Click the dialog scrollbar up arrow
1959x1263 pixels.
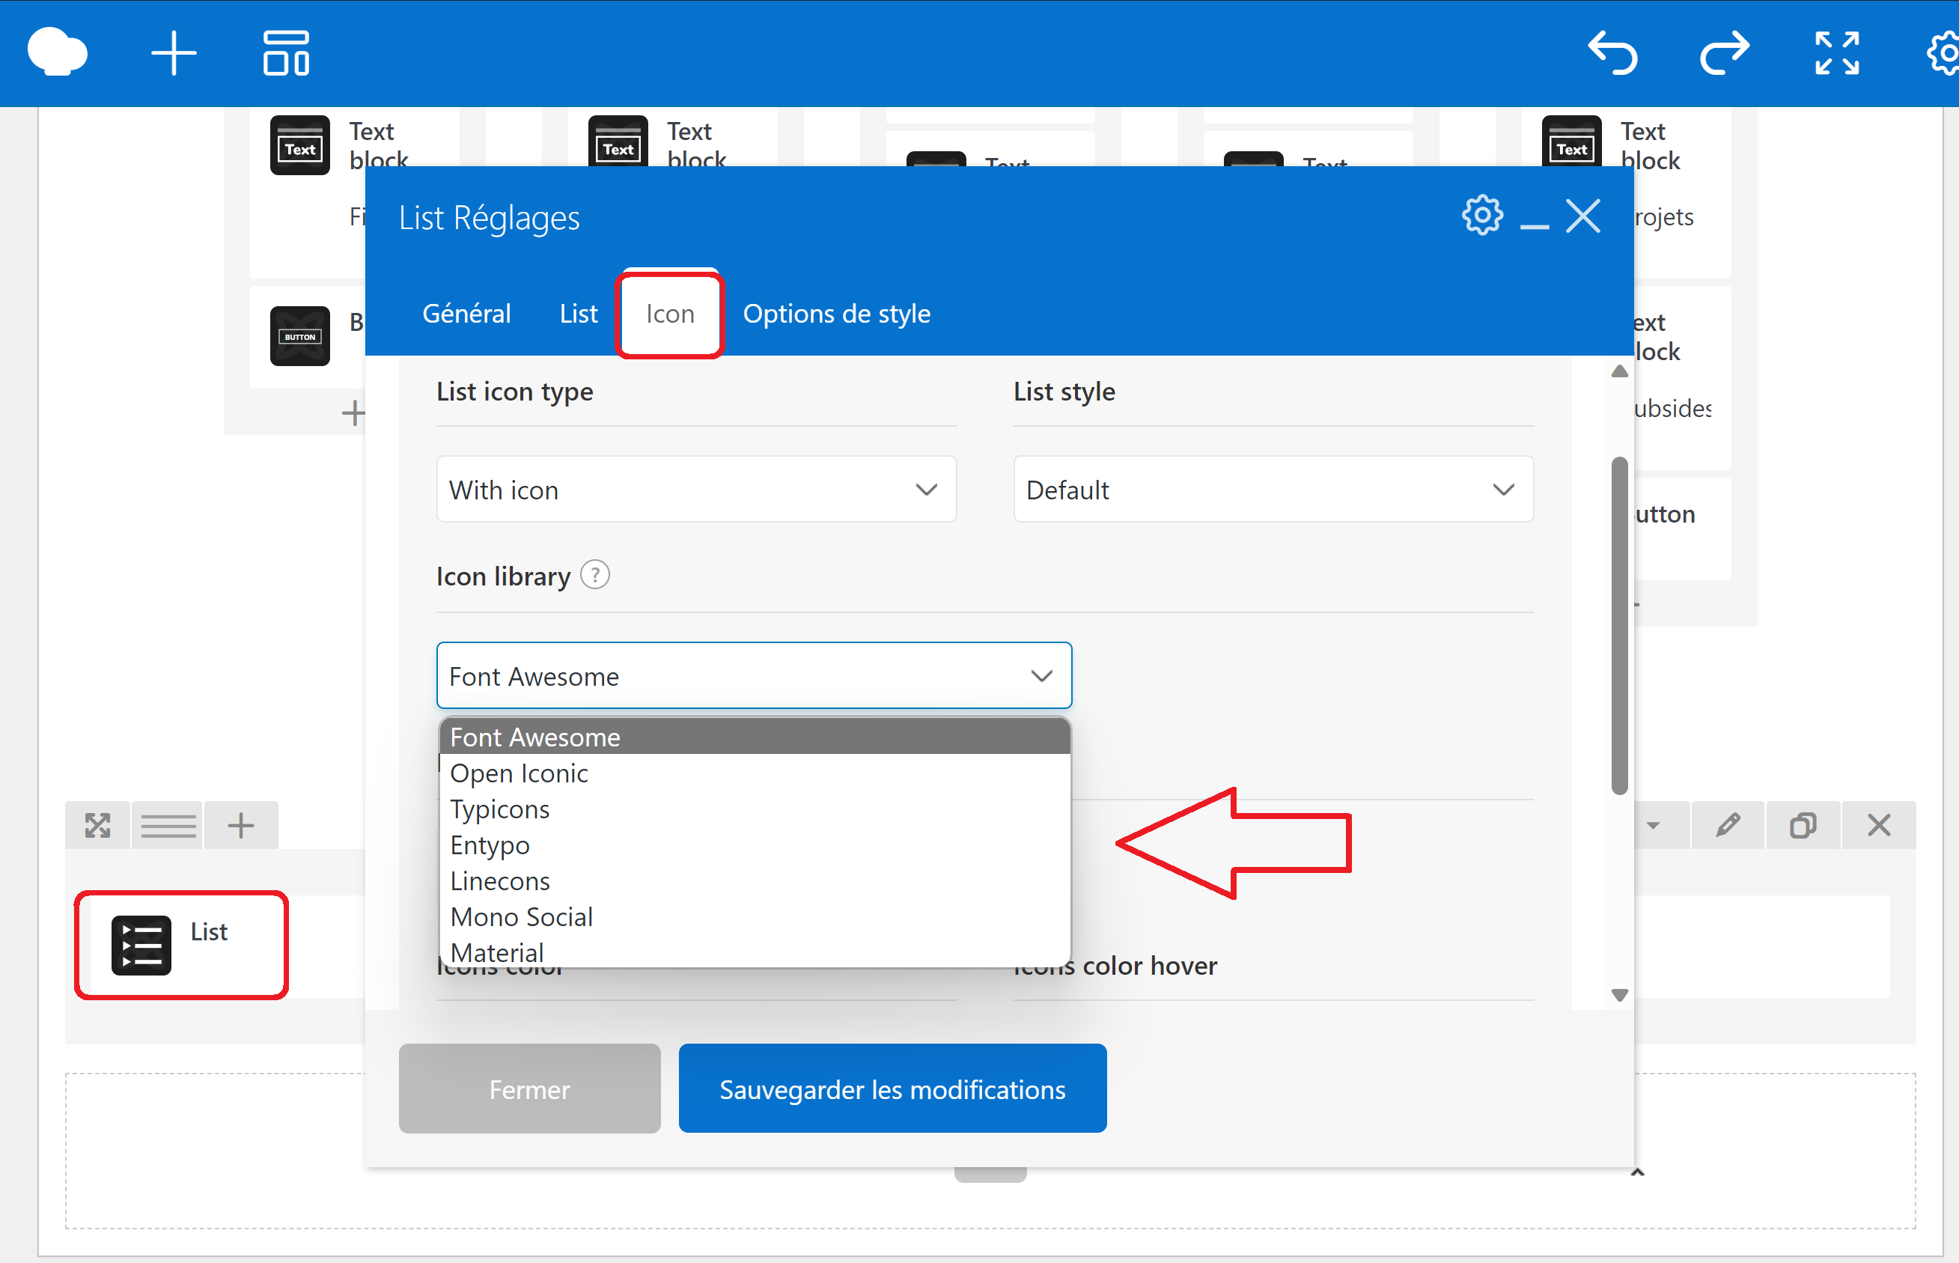pos(1618,371)
